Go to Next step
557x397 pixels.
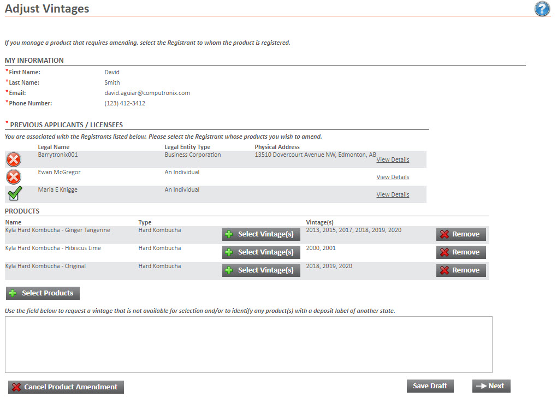pos(491,386)
